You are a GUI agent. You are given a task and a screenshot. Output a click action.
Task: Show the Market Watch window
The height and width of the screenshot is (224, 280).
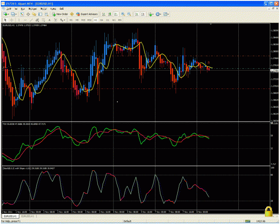point(22,14)
